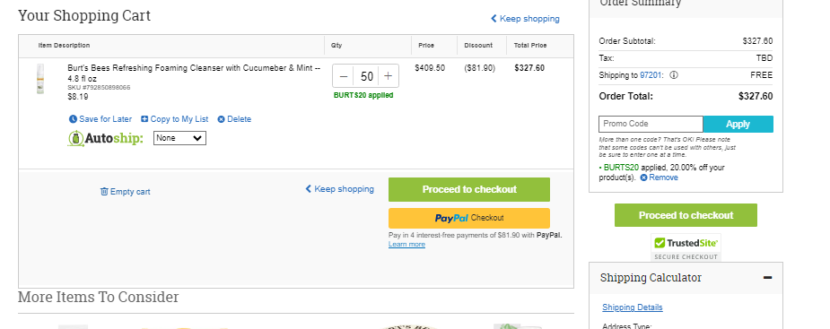830x329 pixels.
Task: Click the top Keep shopping link
Action: pyautogui.click(x=525, y=19)
